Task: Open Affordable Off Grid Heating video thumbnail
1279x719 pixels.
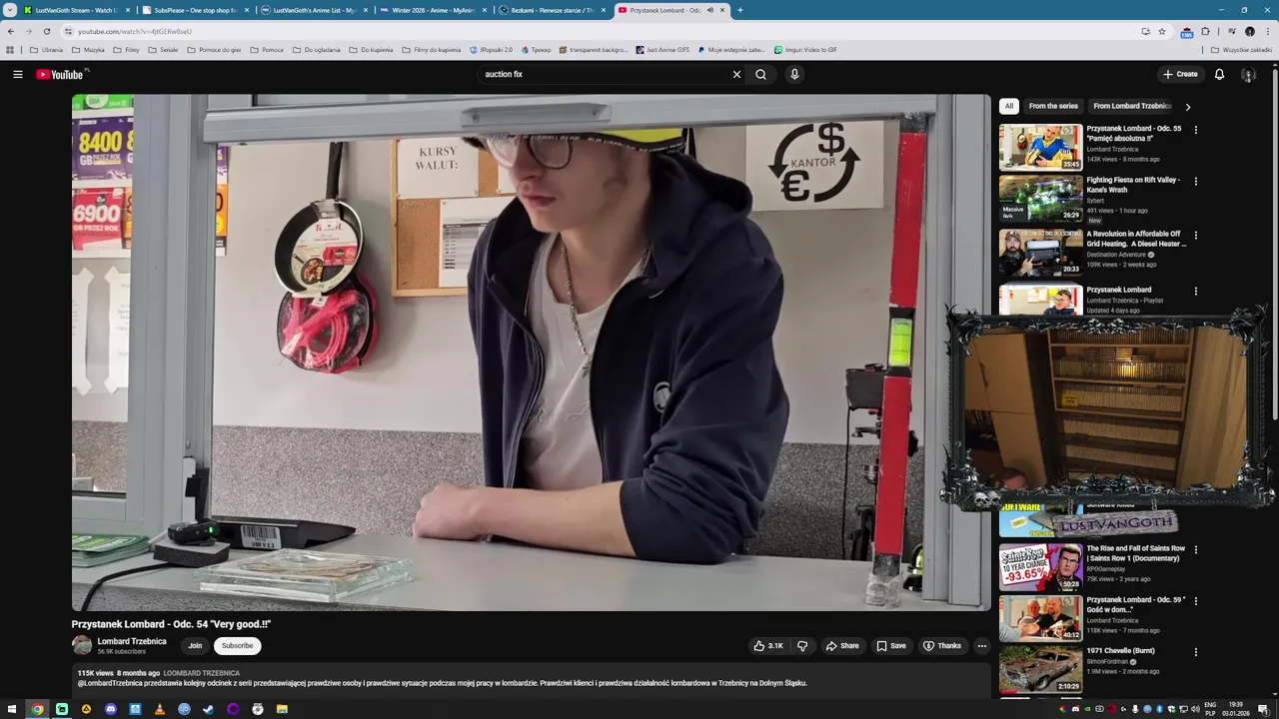Action: [1040, 253]
